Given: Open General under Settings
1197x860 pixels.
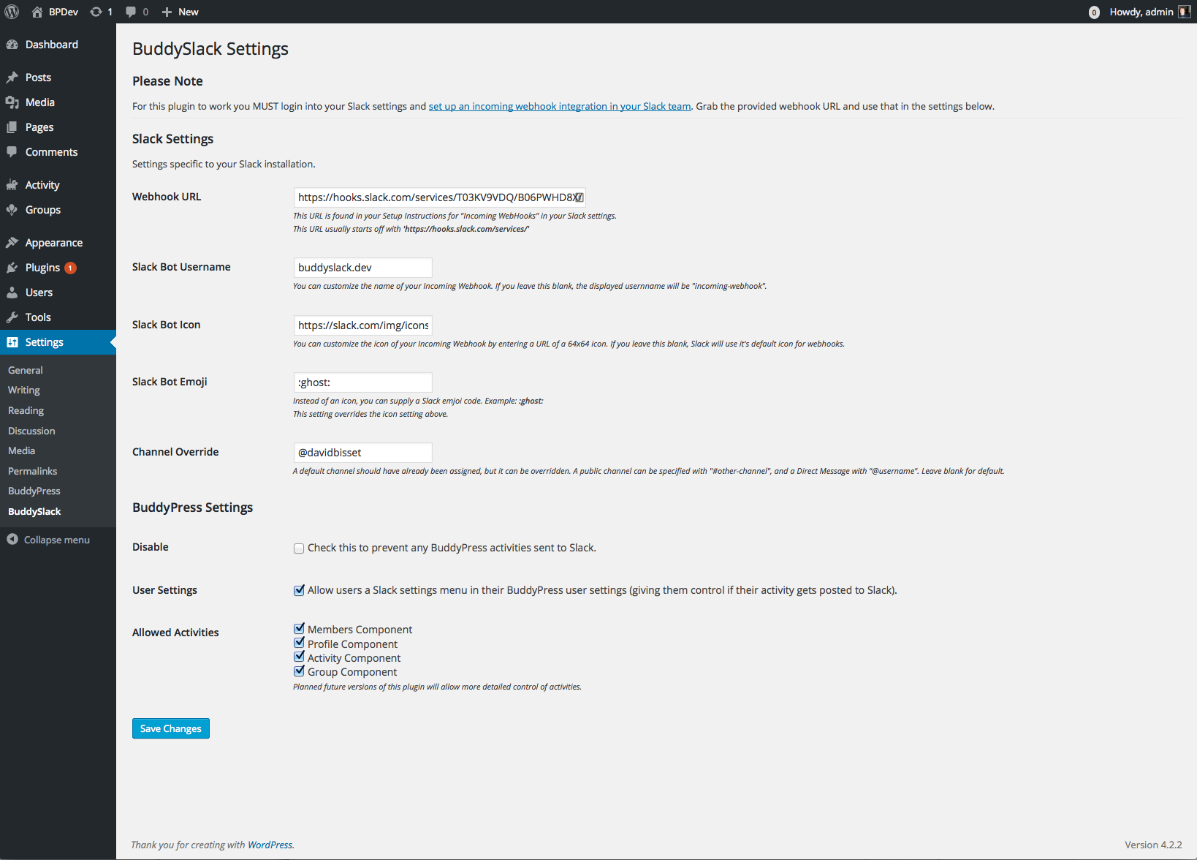Looking at the screenshot, I should click(25, 370).
